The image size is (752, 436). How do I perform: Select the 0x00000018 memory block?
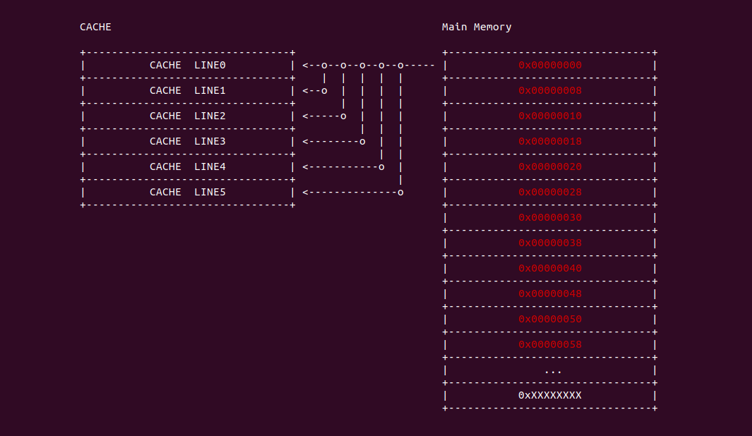(x=550, y=142)
